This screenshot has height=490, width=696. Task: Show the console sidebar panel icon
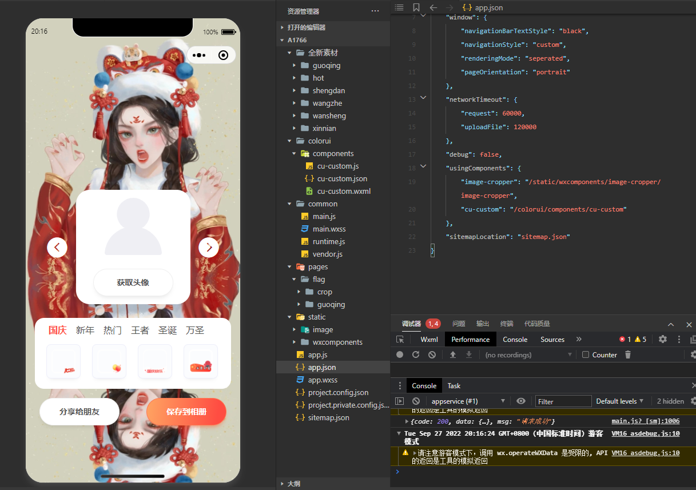pyautogui.click(x=400, y=401)
